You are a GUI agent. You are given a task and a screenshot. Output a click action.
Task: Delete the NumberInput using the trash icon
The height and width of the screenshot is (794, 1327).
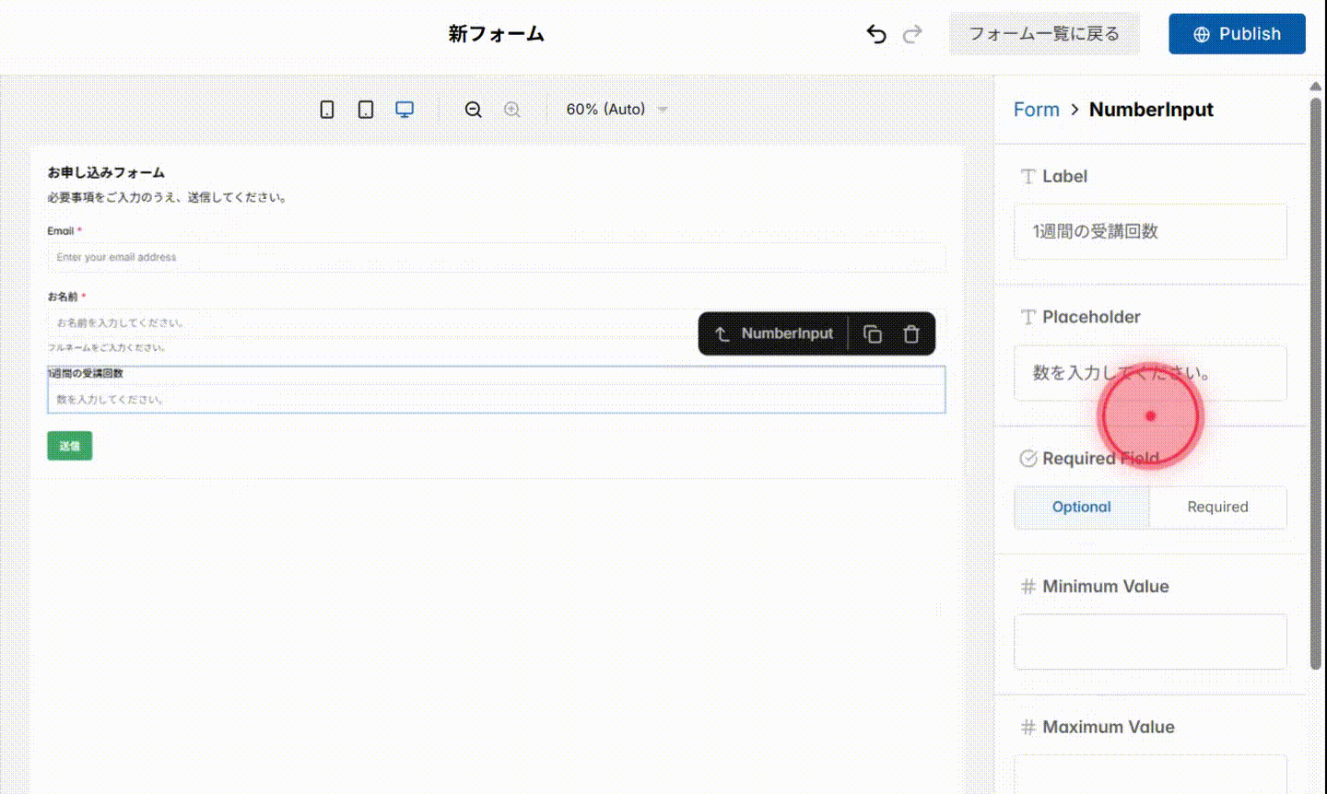[x=911, y=333]
